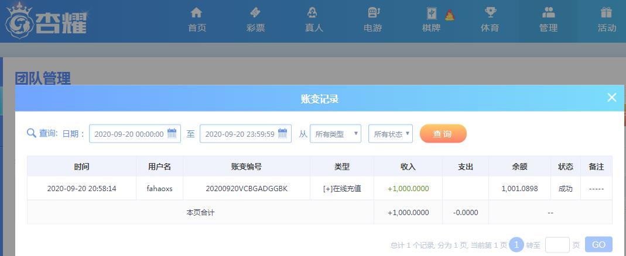
Task: Click the lottery ticket icon above 彩票
Action: 255,12
